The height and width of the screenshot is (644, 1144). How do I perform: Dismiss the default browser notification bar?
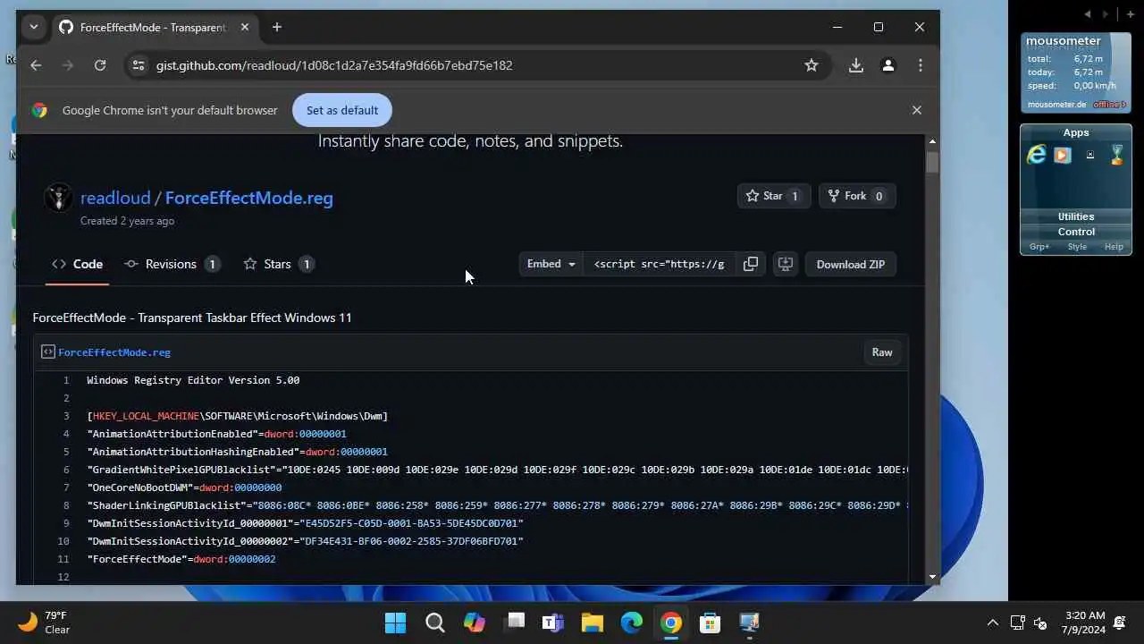pyautogui.click(x=916, y=110)
